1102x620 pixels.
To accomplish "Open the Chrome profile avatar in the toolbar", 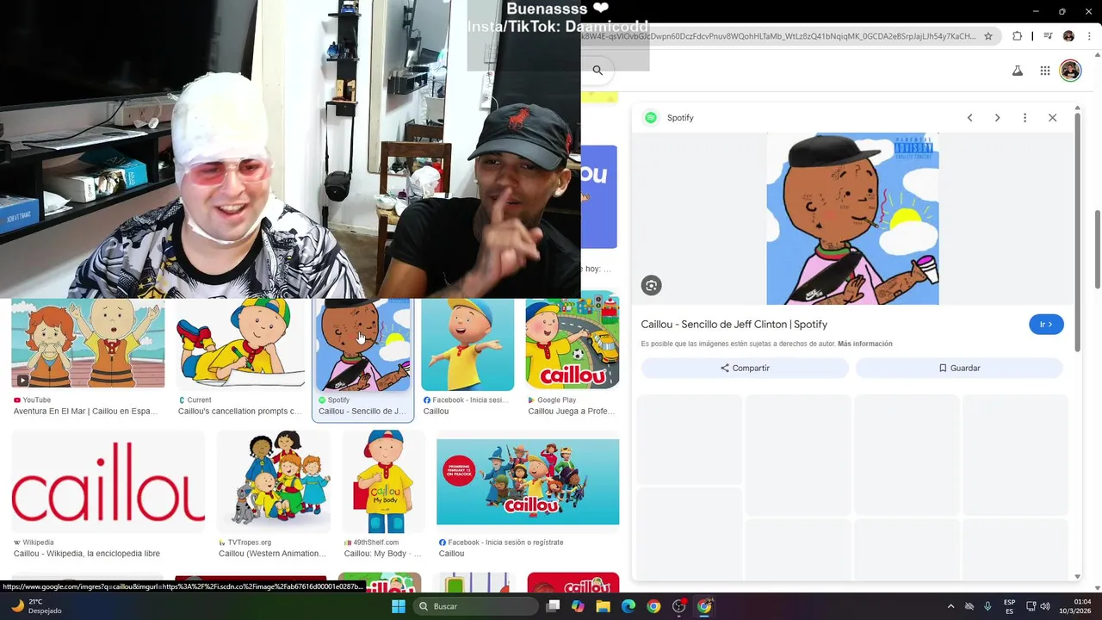I will (1068, 36).
